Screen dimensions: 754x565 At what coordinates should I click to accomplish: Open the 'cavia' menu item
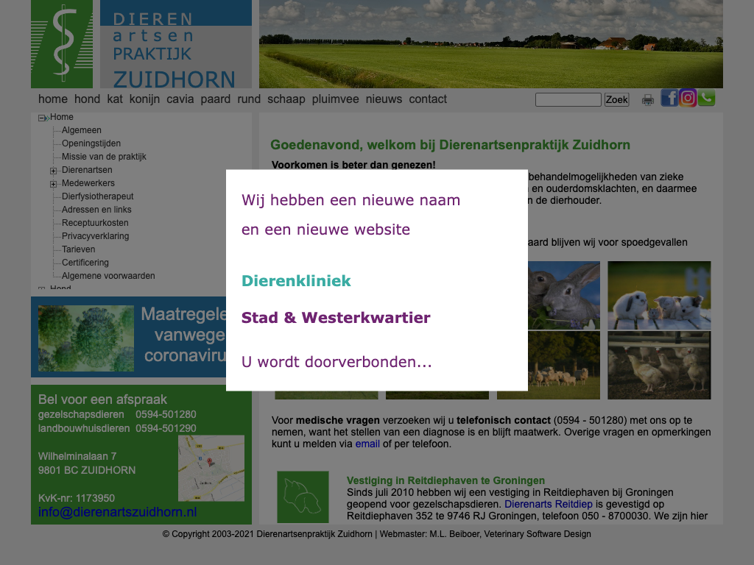coord(180,99)
